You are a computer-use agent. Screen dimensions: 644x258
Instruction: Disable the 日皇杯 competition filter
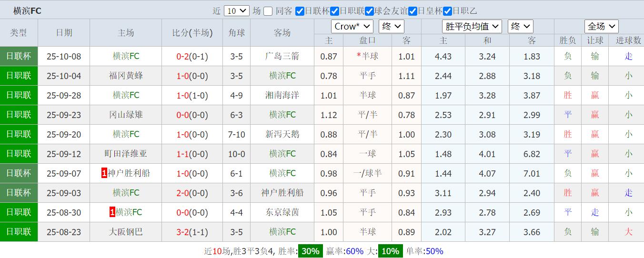click(x=413, y=11)
